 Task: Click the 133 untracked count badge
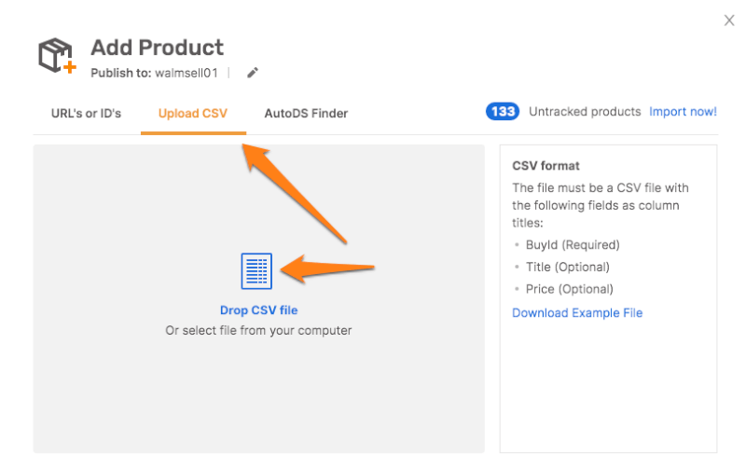coord(503,112)
